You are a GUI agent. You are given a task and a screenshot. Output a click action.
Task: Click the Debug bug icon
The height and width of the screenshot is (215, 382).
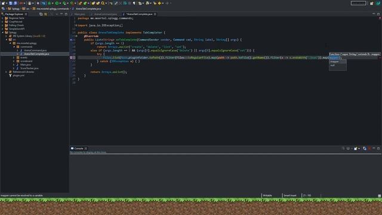click(x=49, y=3)
